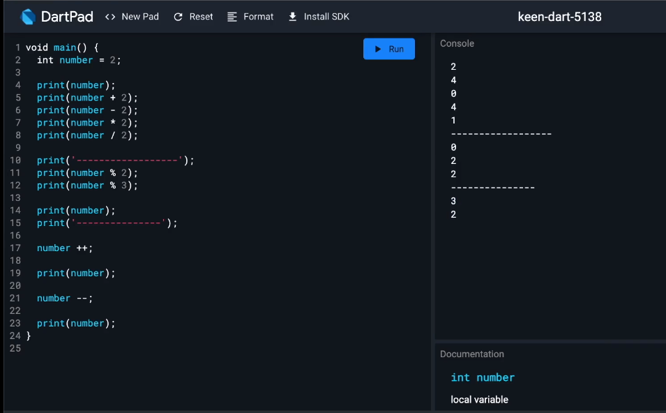The image size is (666, 413).
Task: Click the Reset circular arrow icon
Action: click(178, 17)
